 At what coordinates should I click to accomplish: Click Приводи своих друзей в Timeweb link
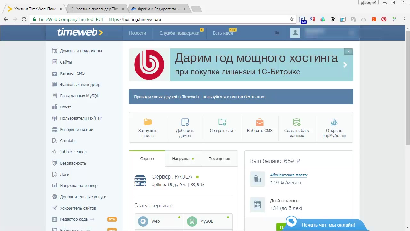[200, 97]
